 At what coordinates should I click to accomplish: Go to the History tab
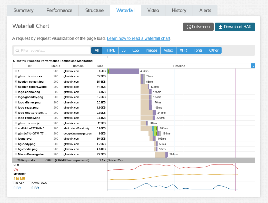pyautogui.click(x=179, y=11)
